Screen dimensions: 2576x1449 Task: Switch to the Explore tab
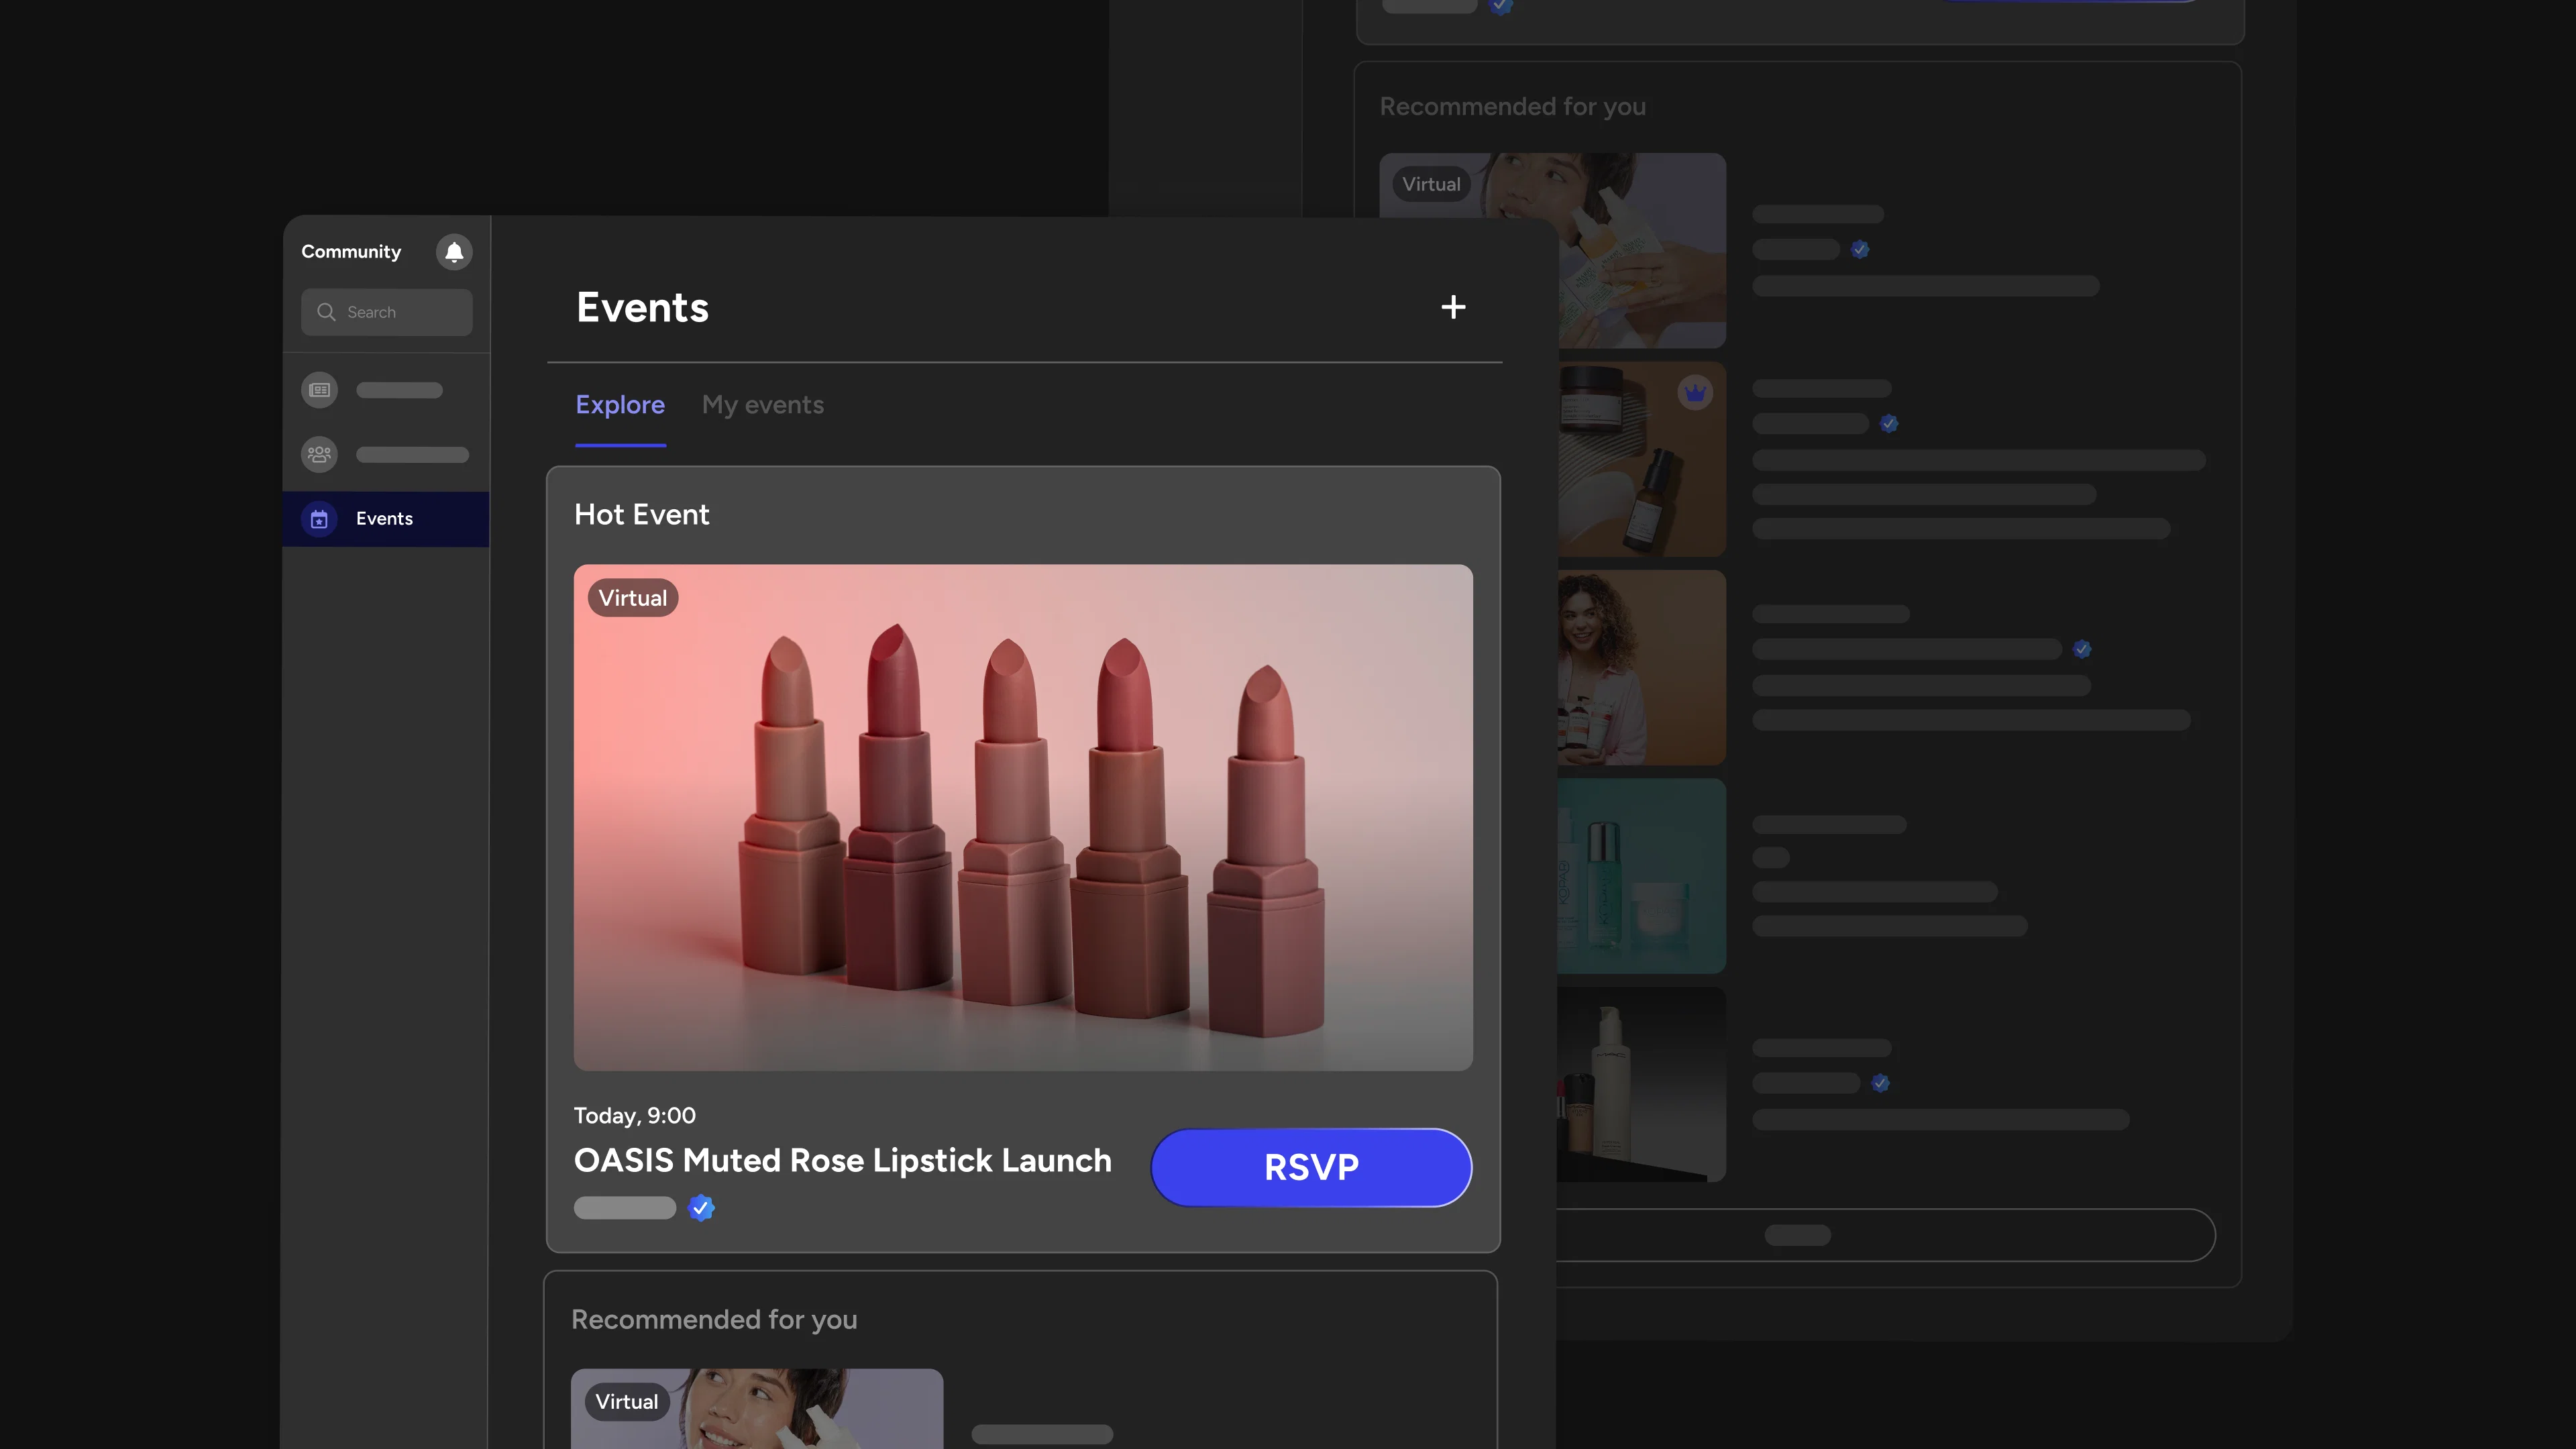click(x=620, y=405)
